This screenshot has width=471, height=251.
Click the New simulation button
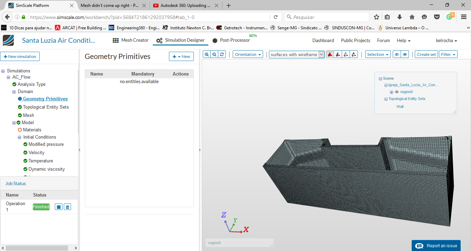pyautogui.click(x=20, y=57)
